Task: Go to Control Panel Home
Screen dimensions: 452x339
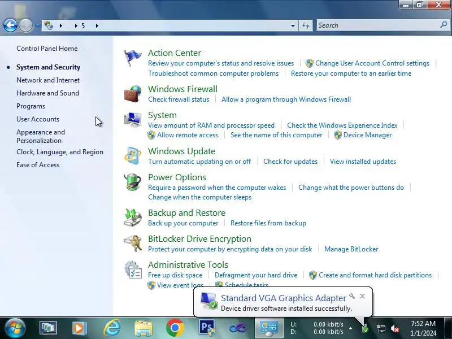Action: [47, 49]
